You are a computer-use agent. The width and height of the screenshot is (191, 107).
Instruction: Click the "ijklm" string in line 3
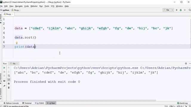coord(54,28)
